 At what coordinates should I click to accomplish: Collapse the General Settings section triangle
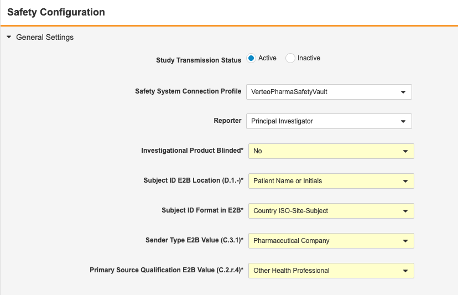9,38
